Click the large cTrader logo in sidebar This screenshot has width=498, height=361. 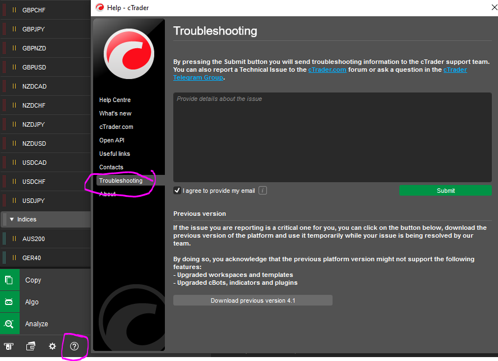pyautogui.click(x=129, y=54)
